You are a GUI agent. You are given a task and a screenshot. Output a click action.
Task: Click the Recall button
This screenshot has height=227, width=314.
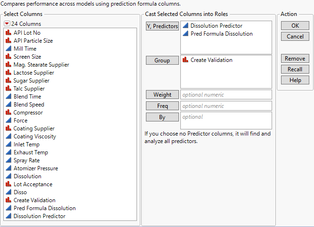coord(295,69)
